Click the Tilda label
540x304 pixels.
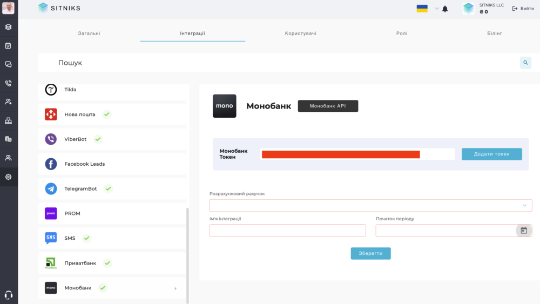[70, 90]
